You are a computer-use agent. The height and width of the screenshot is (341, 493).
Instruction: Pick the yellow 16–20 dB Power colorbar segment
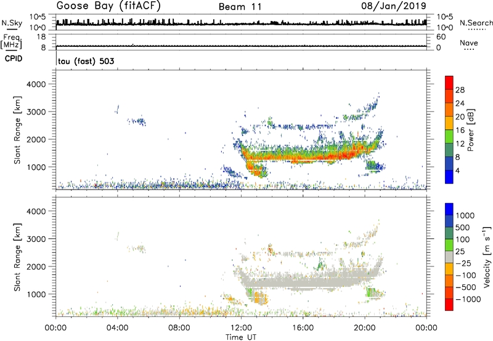coord(449,123)
